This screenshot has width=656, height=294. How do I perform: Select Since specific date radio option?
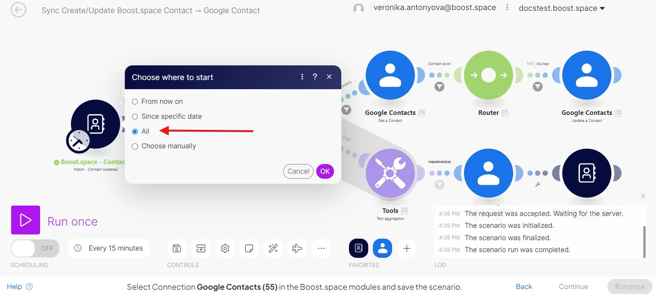tap(135, 117)
